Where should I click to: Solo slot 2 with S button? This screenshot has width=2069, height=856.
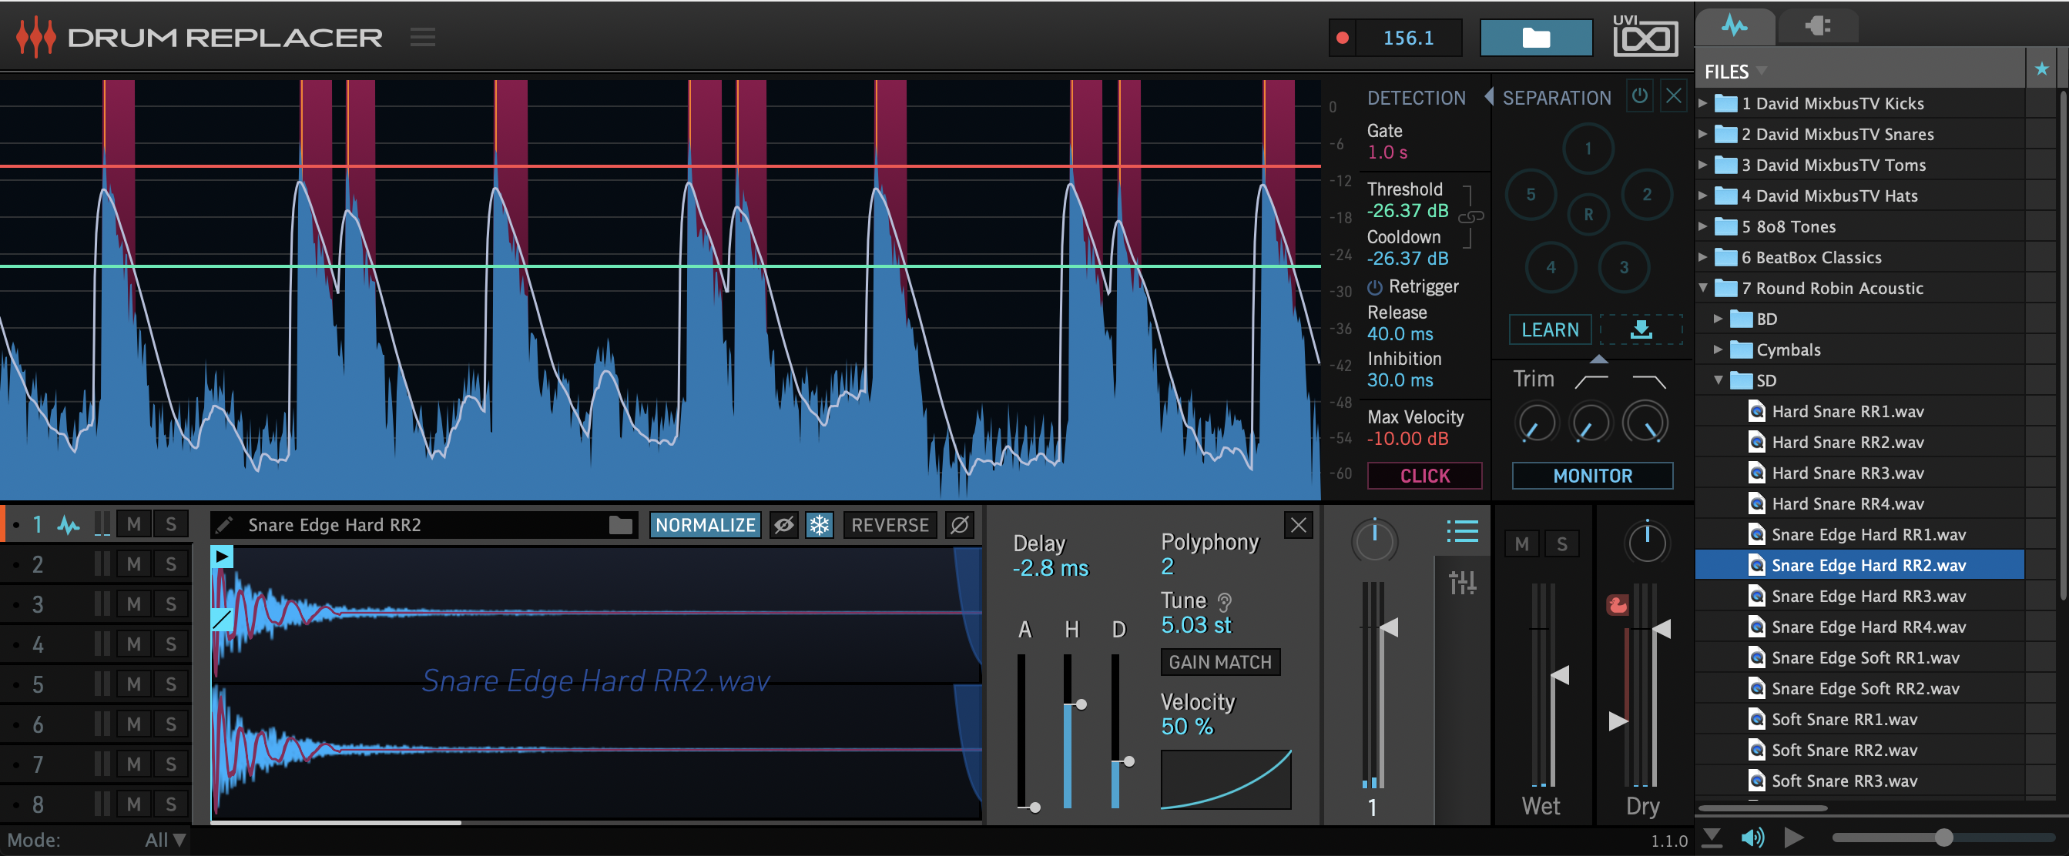pyautogui.click(x=170, y=564)
